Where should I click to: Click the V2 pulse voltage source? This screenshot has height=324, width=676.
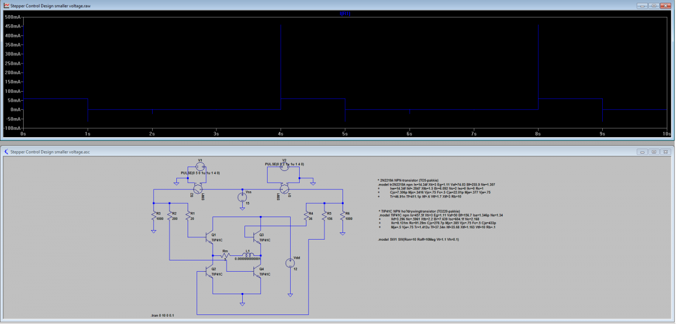(284, 166)
